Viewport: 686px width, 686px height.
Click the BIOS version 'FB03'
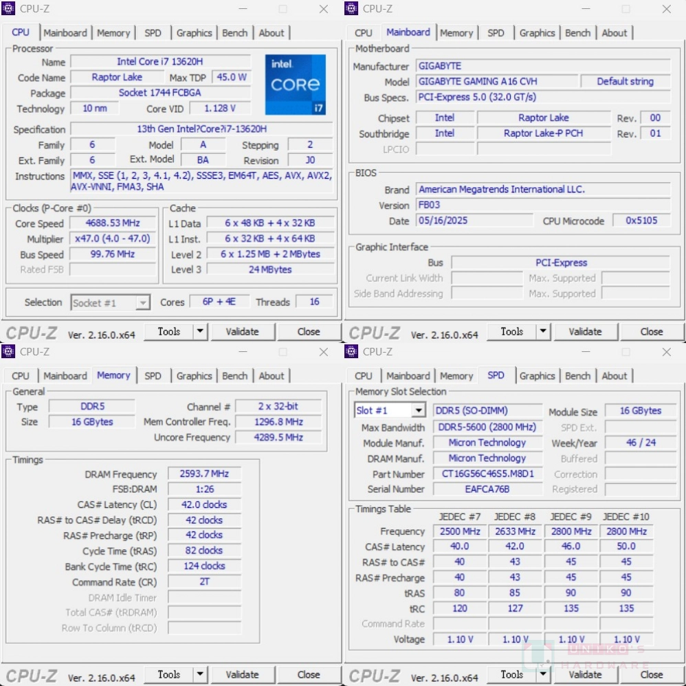tap(543, 206)
